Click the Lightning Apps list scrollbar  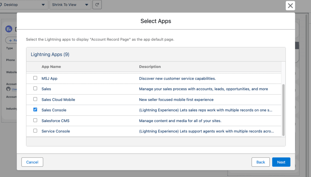(283, 110)
